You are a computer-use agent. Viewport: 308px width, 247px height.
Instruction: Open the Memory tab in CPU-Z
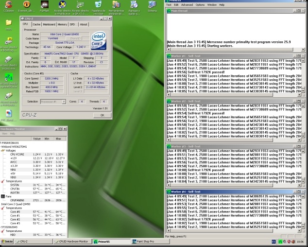coord(62,24)
